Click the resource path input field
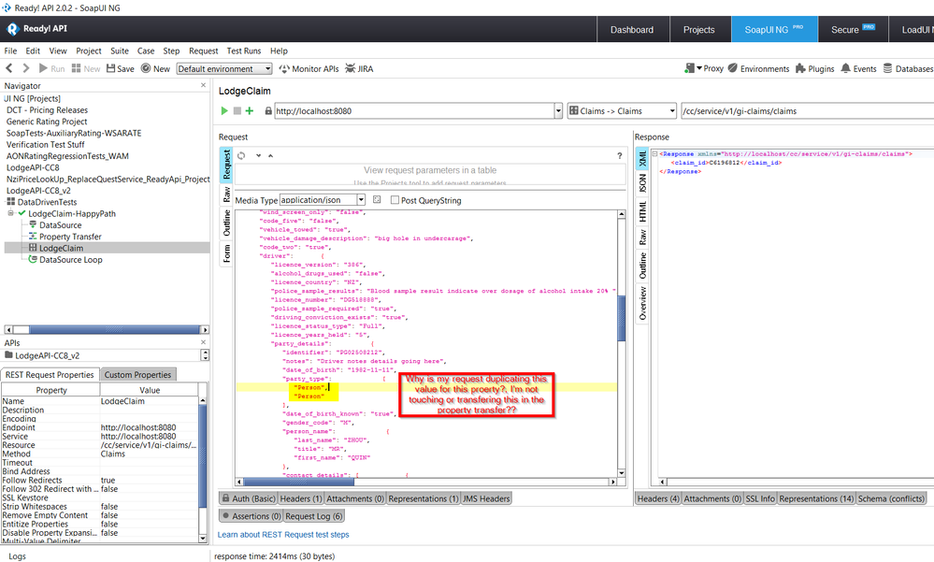 (x=804, y=110)
